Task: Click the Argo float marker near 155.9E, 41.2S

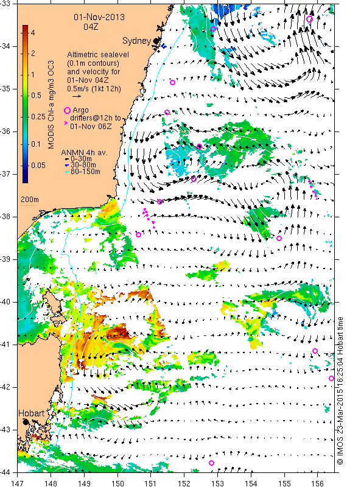Action: (315, 351)
